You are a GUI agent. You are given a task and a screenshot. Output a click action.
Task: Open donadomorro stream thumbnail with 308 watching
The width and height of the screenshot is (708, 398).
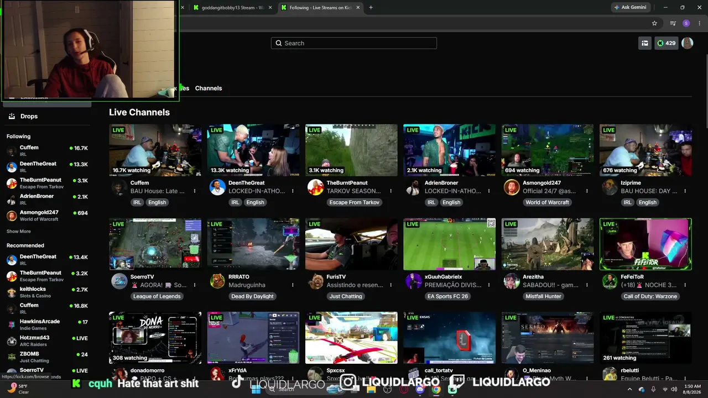[155, 338]
